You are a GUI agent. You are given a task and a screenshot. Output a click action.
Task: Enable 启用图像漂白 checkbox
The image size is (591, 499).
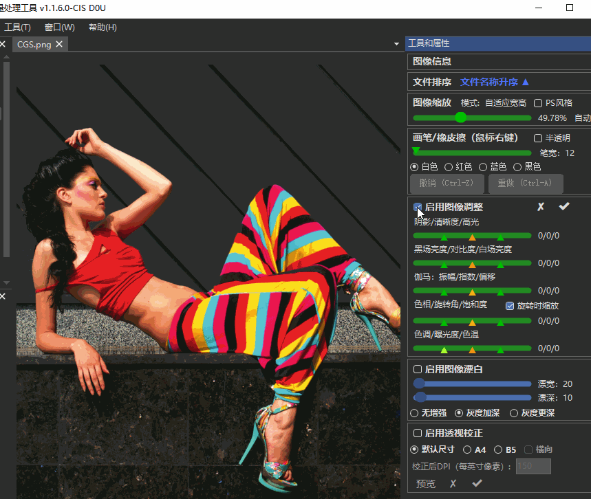[x=418, y=369]
